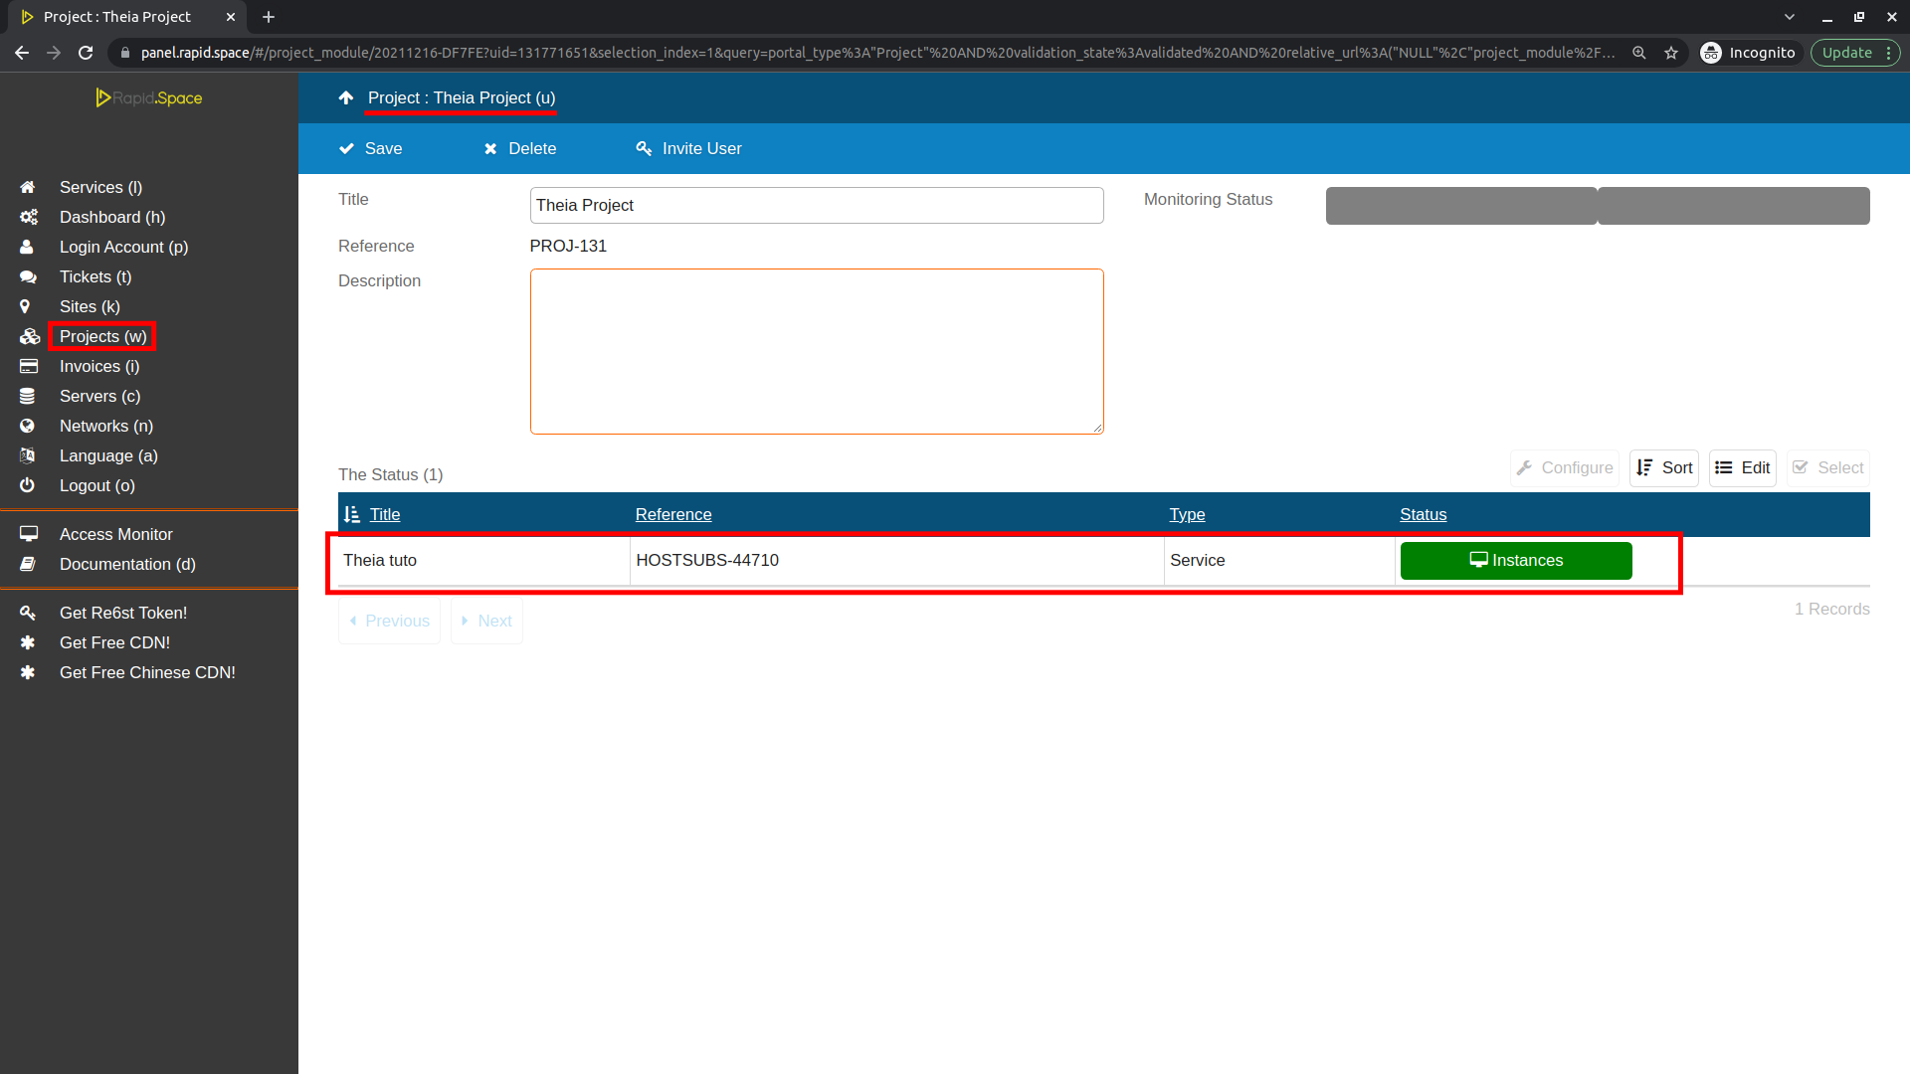
Task: Click the Save button
Action: 370,148
